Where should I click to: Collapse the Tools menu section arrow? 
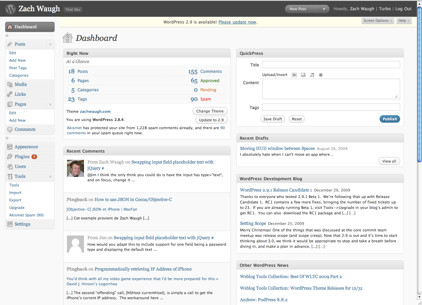click(50, 177)
